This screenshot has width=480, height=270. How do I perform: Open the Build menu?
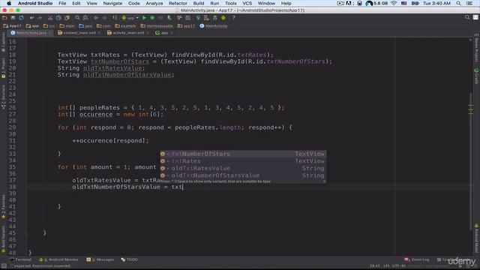point(198,3)
